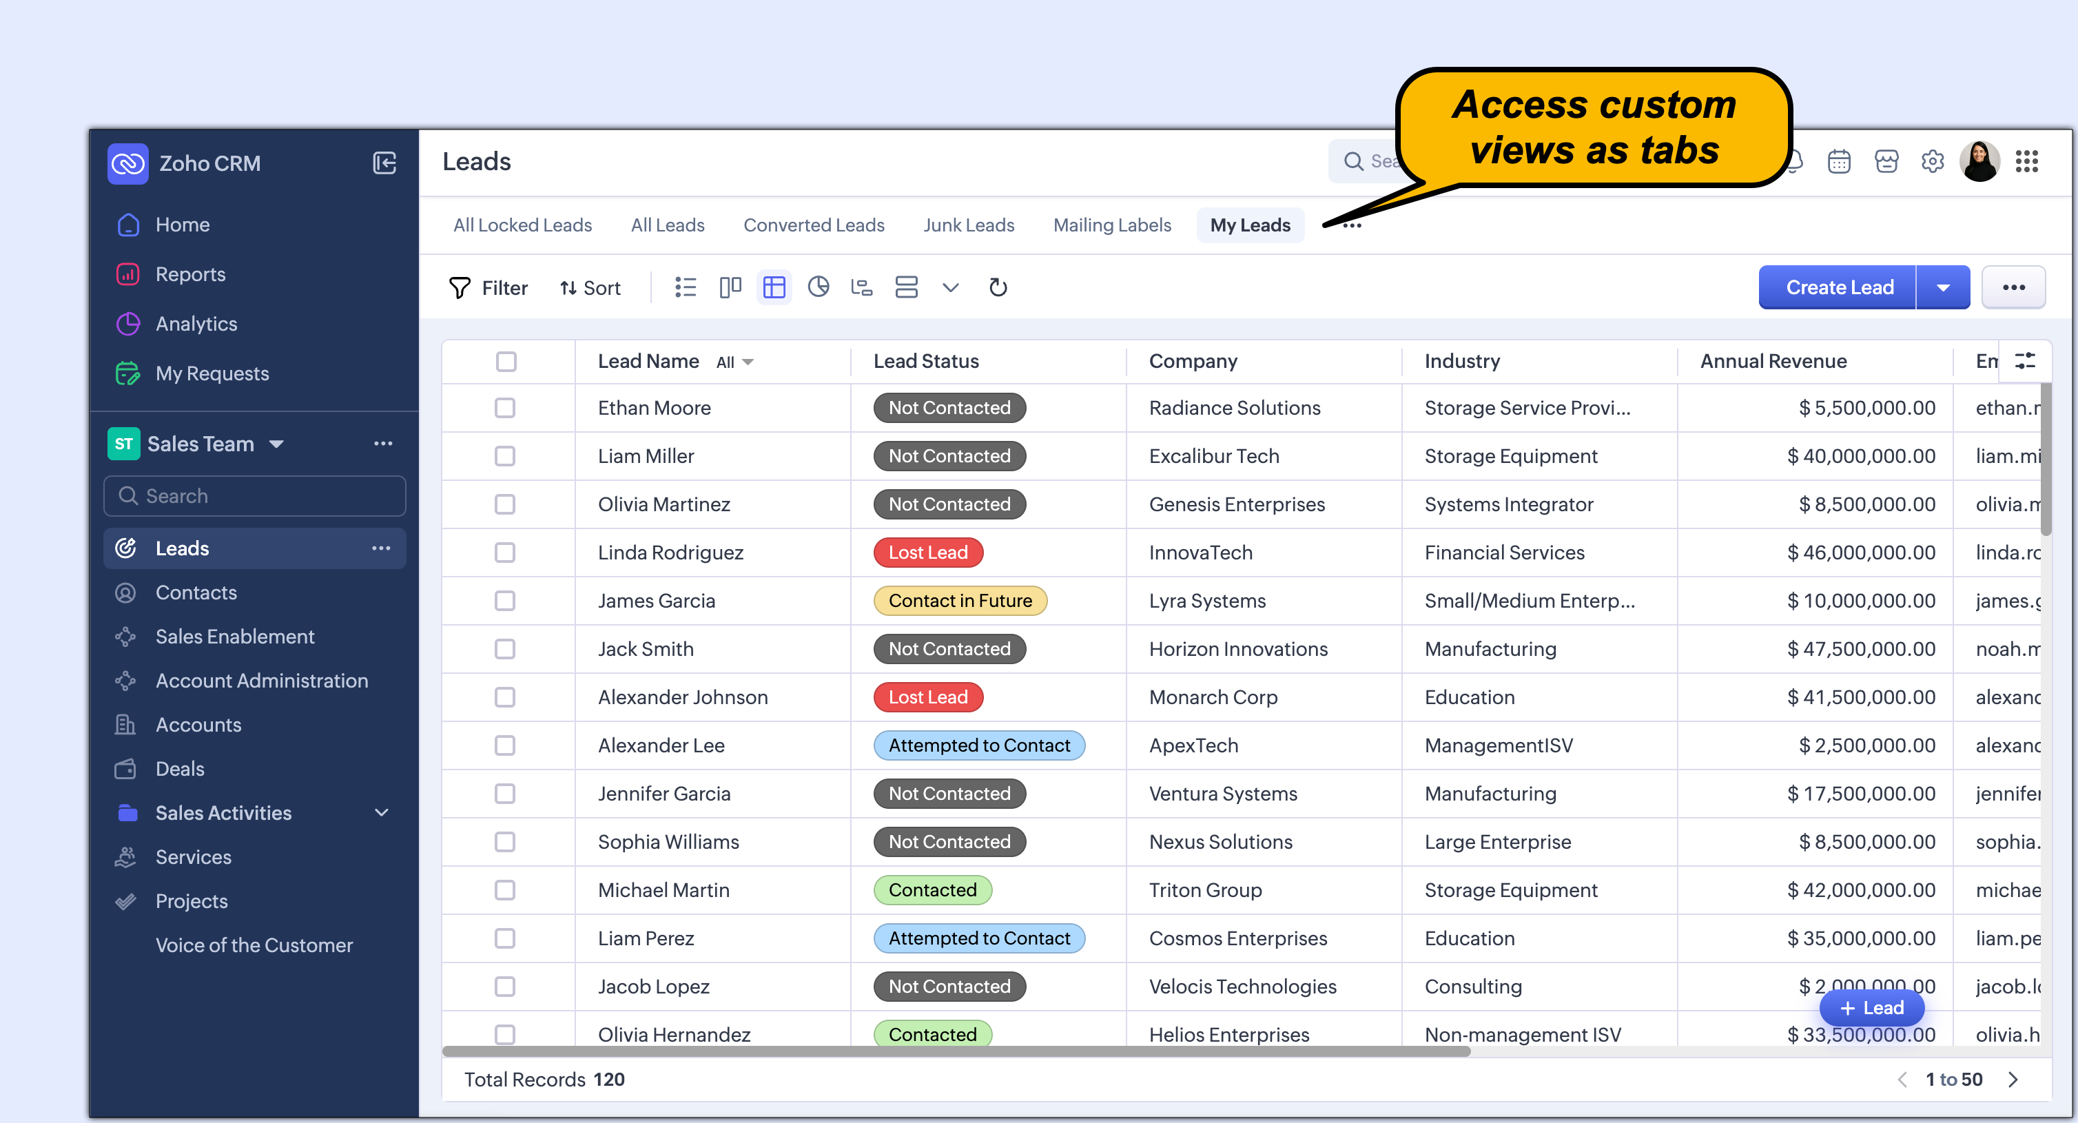Open the Create Lead dropdown arrow
This screenshot has width=2078, height=1123.
coord(1943,288)
